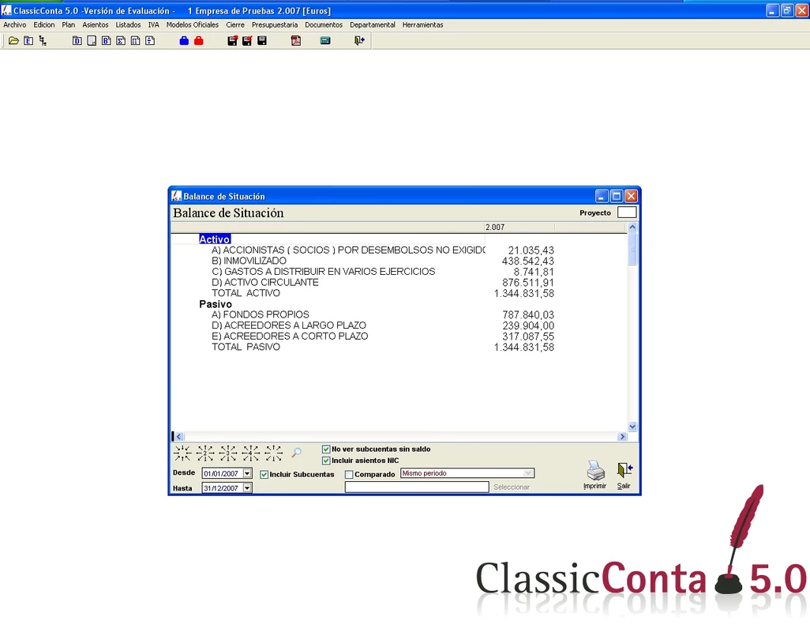The width and height of the screenshot is (810, 632).
Task: Open the Cierre menu
Action: (x=235, y=24)
